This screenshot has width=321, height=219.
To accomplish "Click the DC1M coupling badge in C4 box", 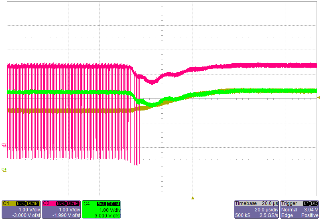I will pyautogui.click(x=114, y=204).
